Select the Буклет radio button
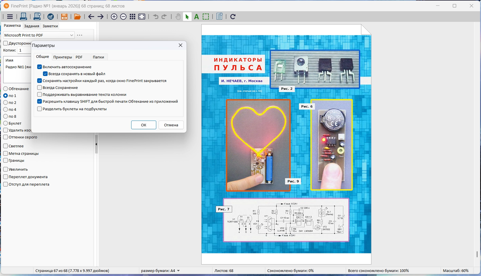This screenshot has height=276, width=481. pyautogui.click(x=5, y=123)
